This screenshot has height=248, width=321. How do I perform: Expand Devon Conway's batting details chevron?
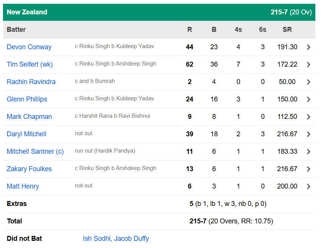pos(309,47)
